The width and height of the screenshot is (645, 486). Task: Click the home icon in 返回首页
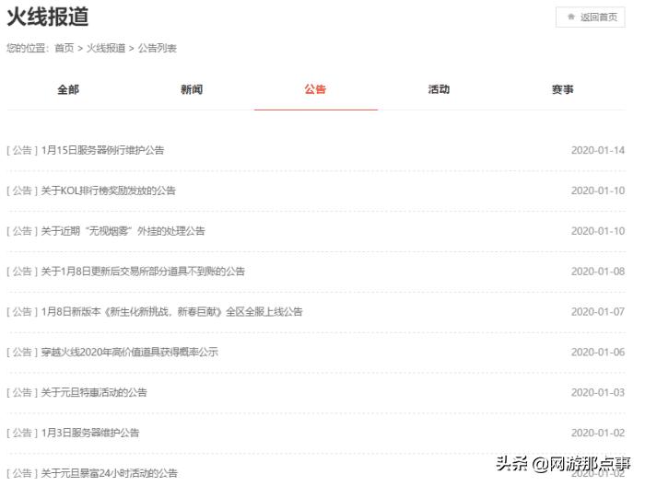[x=571, y=17]
